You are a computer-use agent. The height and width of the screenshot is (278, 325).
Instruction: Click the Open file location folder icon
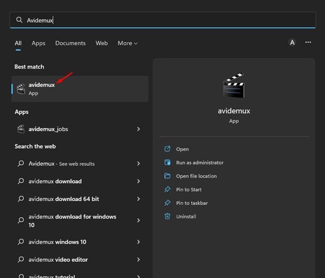point(167,176)
